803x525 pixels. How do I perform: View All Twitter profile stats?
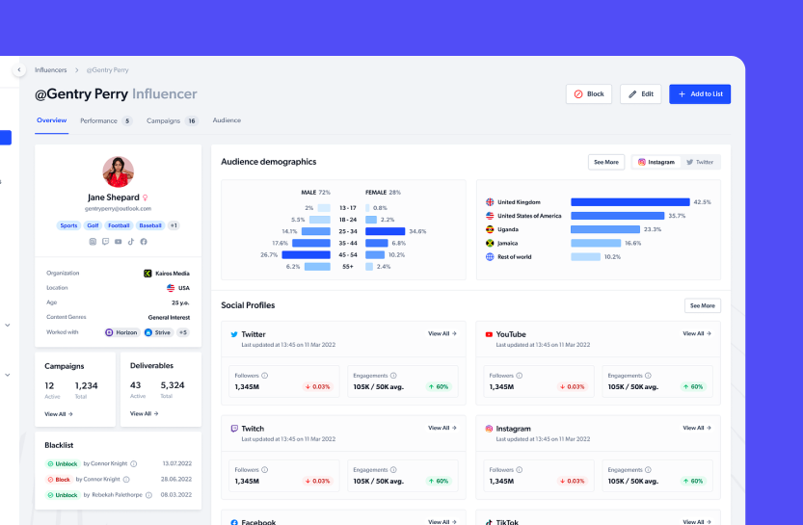click(442, 333)
